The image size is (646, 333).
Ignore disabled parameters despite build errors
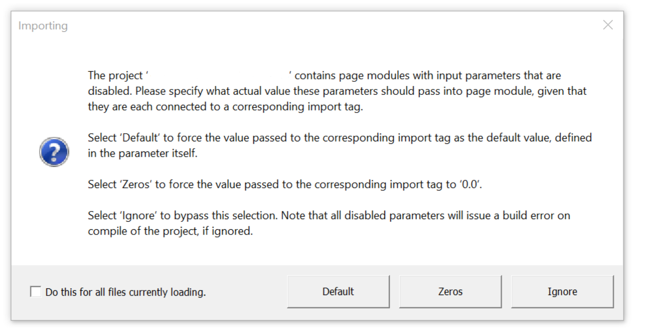[x=562, y=291]
